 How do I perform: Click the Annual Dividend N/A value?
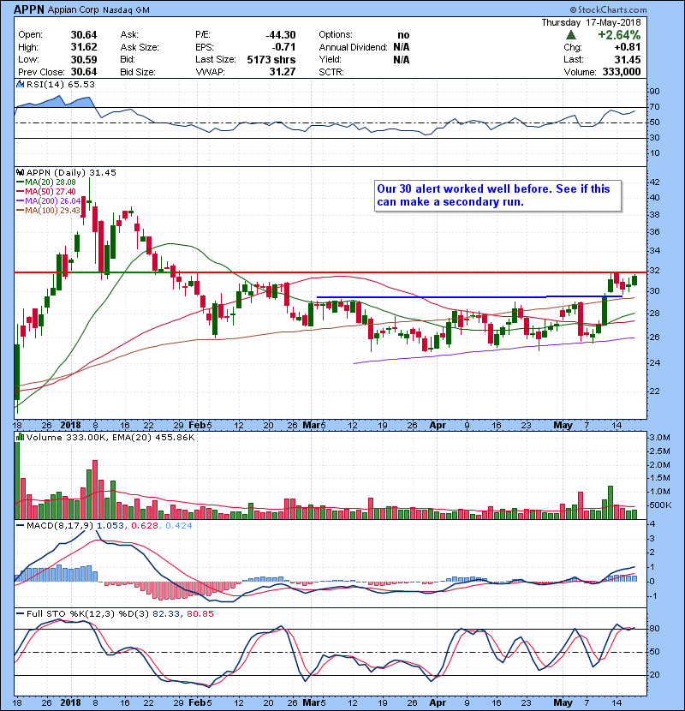(x=402, y=47)
